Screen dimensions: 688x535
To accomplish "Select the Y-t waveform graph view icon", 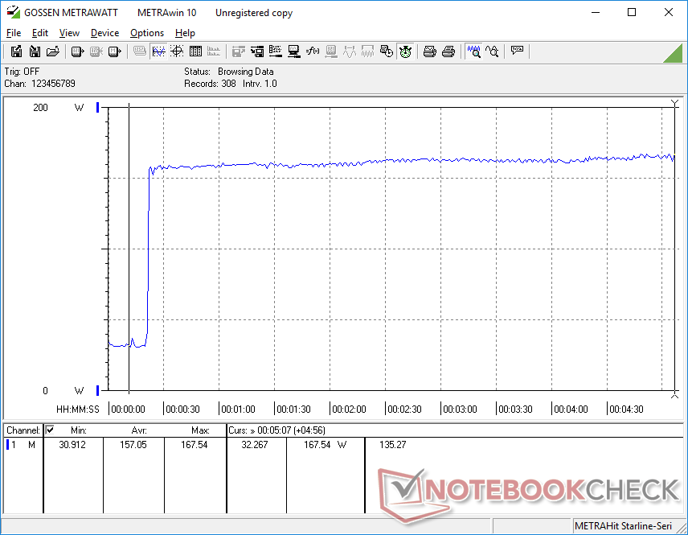I will pos(158,51).
